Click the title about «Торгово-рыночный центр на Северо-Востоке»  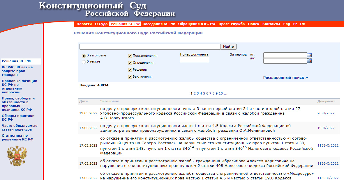(x=207, y=145)
